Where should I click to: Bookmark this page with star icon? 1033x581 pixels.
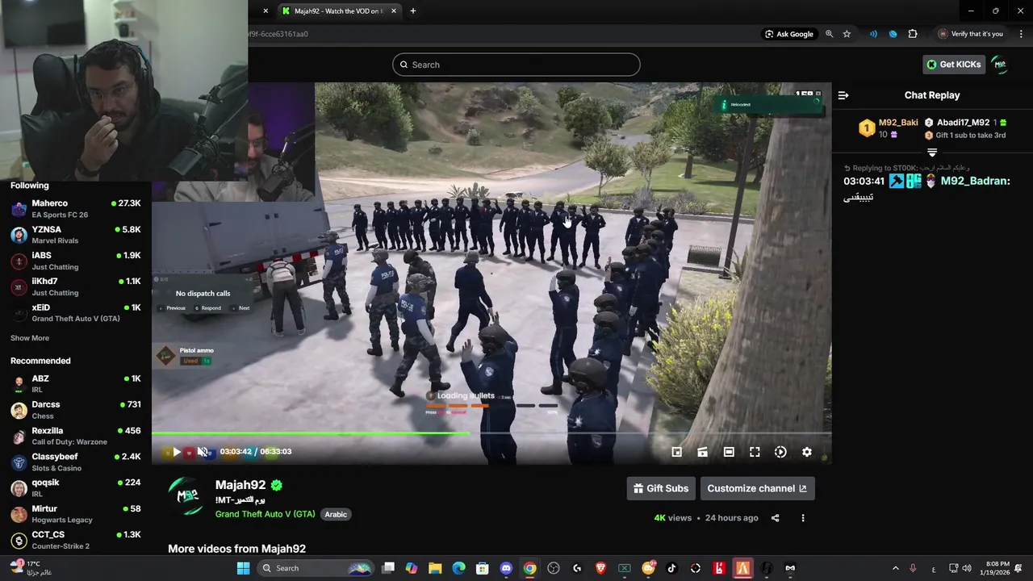point(847,34)
